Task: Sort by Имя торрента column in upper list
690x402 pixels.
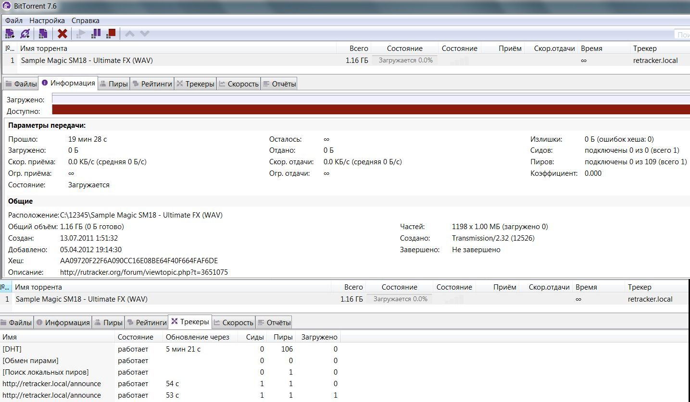Action: (x=177, y=49)
